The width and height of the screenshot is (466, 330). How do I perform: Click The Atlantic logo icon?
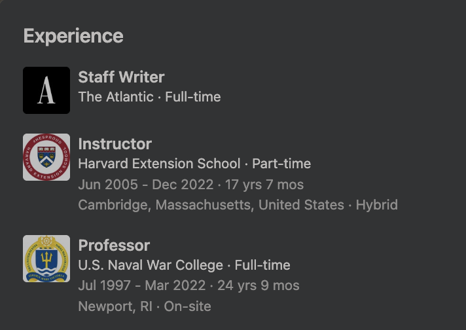point(46,90)
